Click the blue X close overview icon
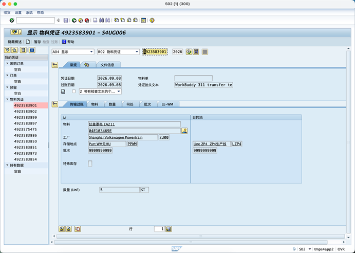Screen dimensions: 355x253 (x=32, y=50)
